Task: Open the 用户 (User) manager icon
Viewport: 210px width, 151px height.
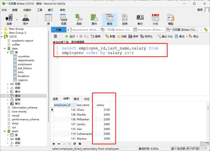Action: (26, 19)
